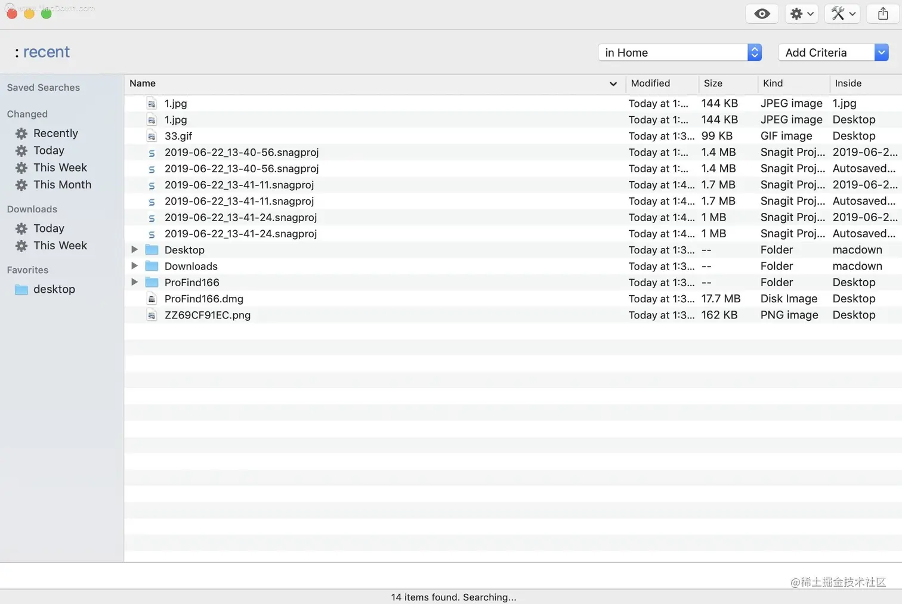
Task: Click gear icon beside Changed This Week
Action: click(21, 168)
